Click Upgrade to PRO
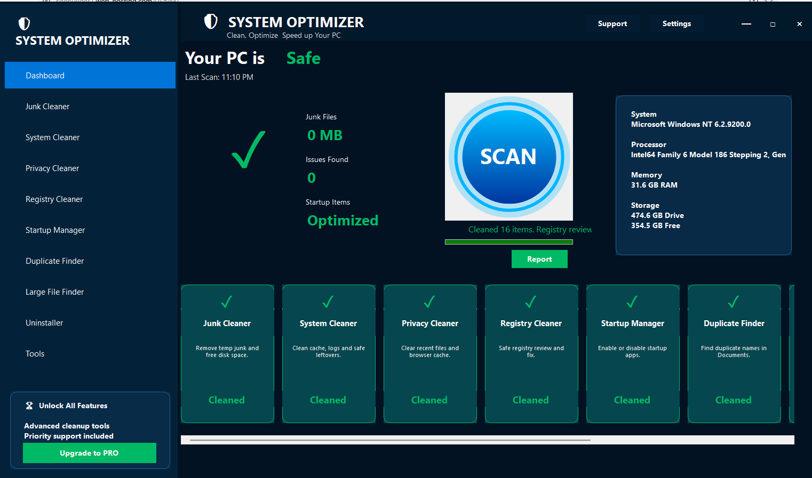The width and height of the screenshot is (812, 478). coord(89,453)
